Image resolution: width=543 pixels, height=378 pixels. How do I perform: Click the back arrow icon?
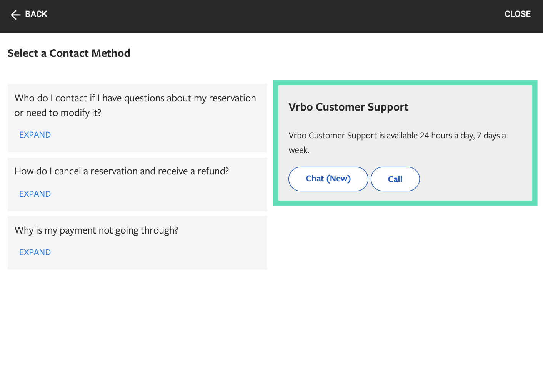click(x=15, y=15)
